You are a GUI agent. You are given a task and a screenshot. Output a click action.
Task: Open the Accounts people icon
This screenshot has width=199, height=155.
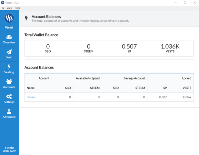click(9, 82)
